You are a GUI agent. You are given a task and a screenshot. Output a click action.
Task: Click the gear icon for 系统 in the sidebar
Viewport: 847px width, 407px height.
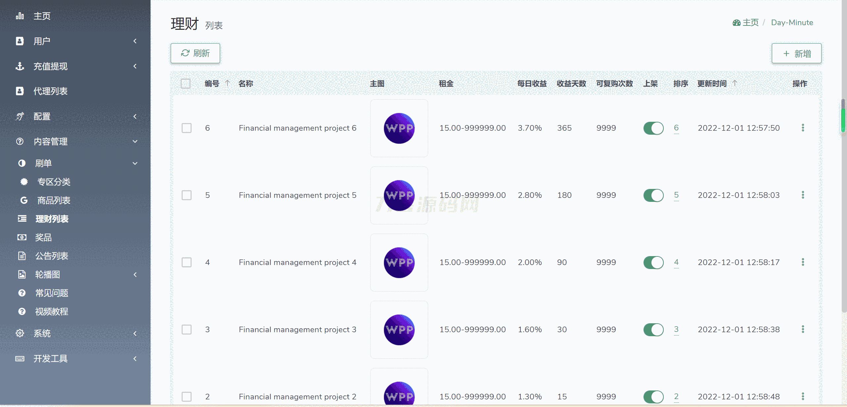(x=20, y=333)
